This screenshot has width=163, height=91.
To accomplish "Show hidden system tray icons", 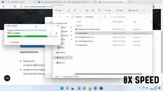I will pyautogui.click(x=140, y=88).
